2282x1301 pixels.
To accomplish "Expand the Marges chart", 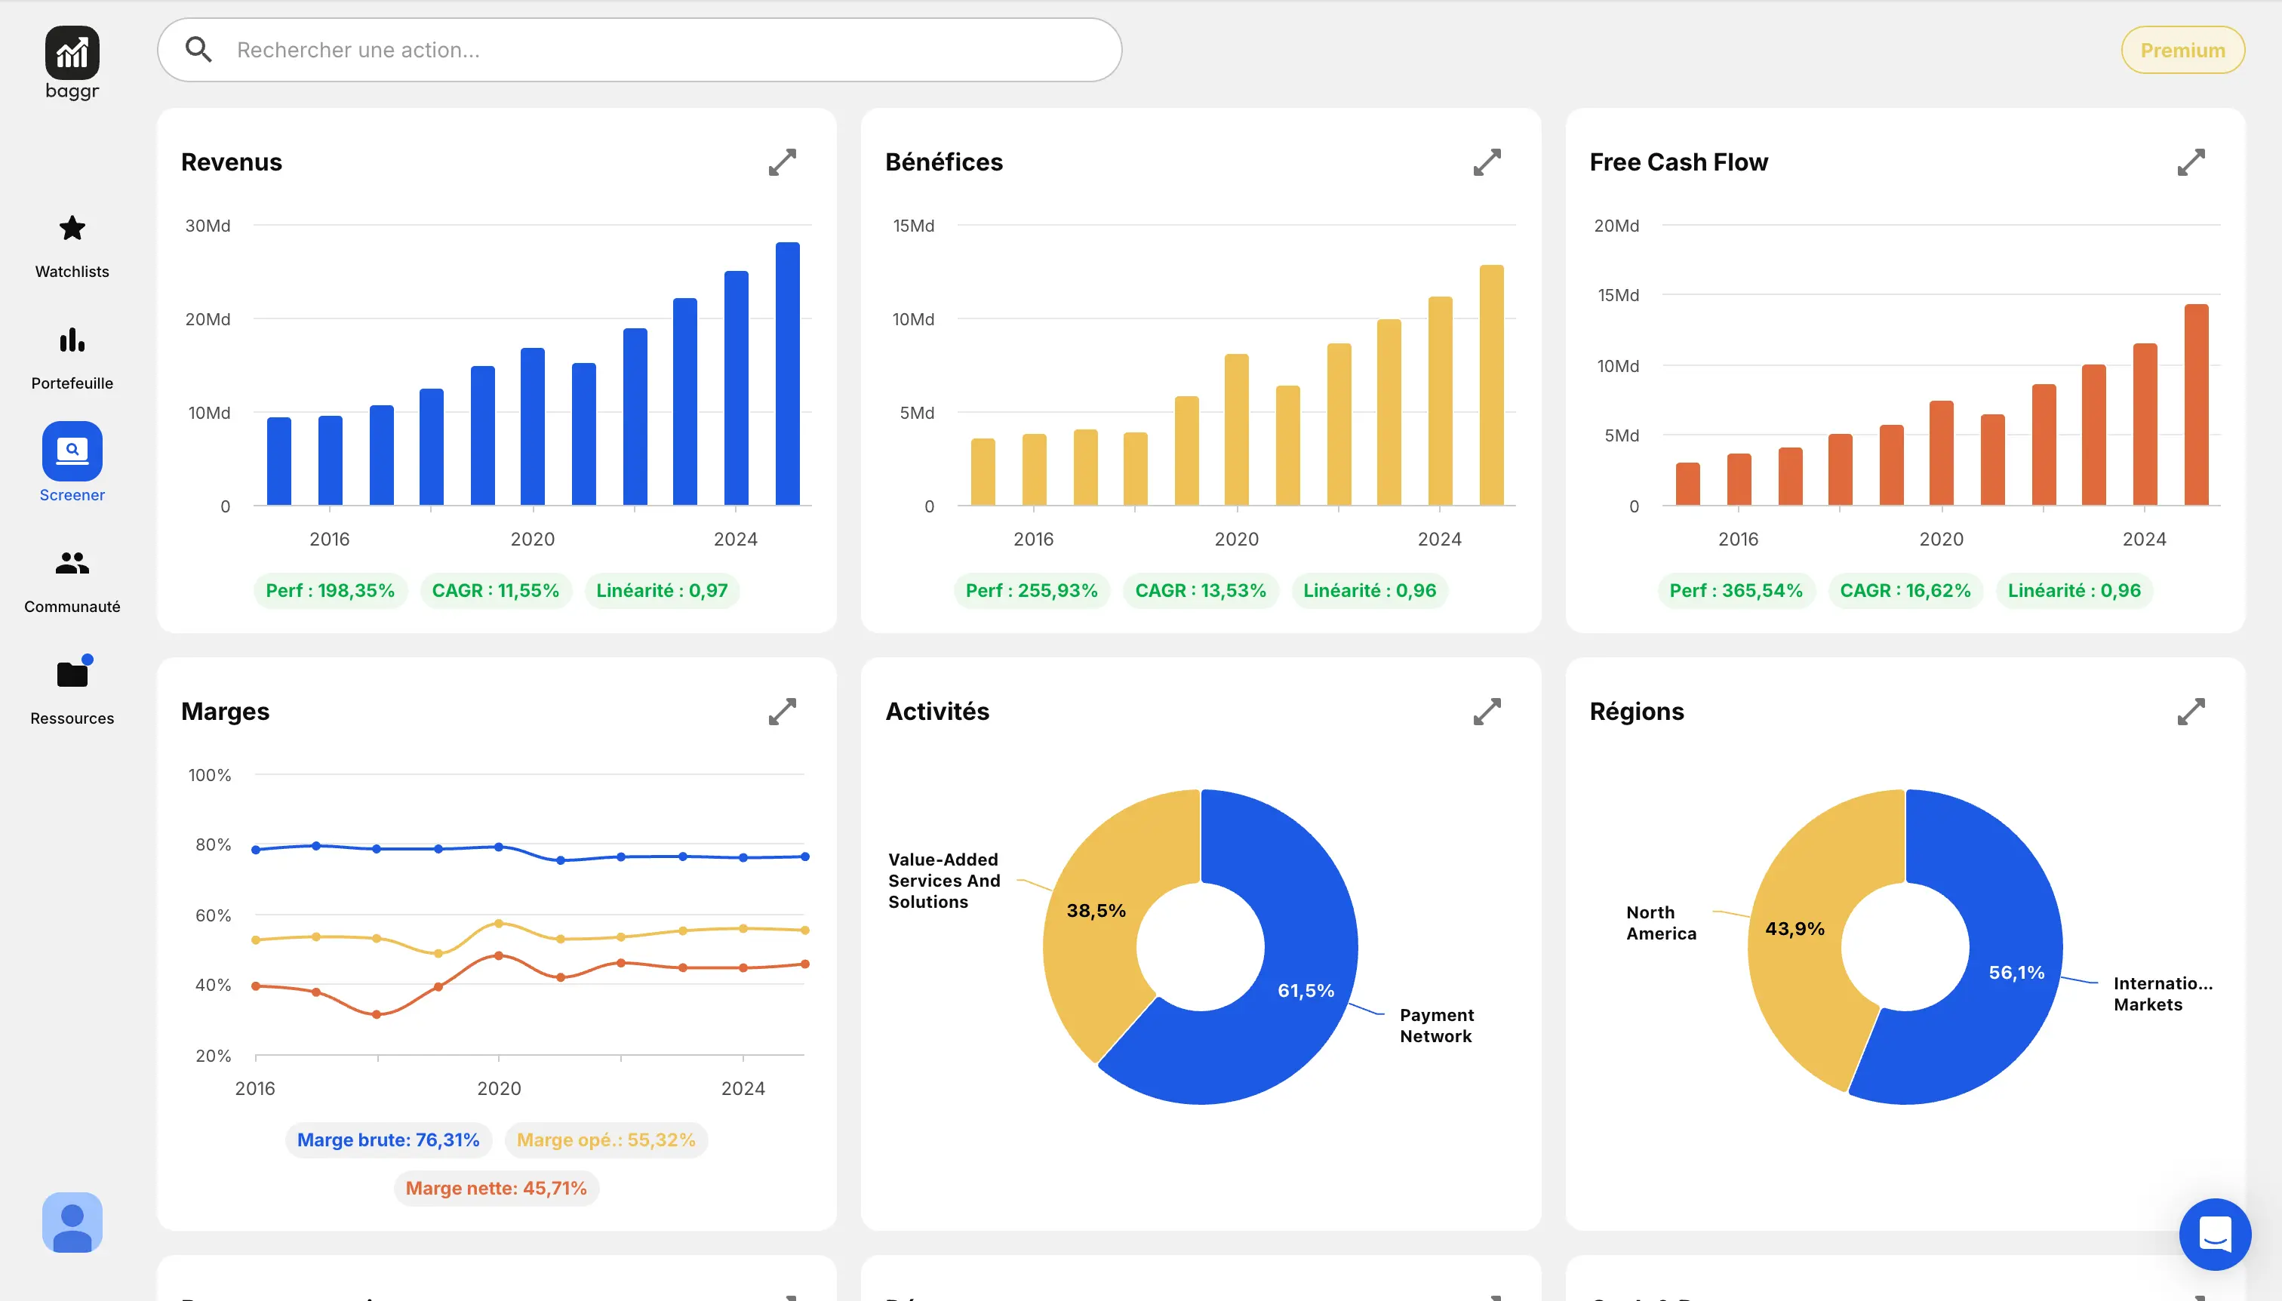I will 782,712.
